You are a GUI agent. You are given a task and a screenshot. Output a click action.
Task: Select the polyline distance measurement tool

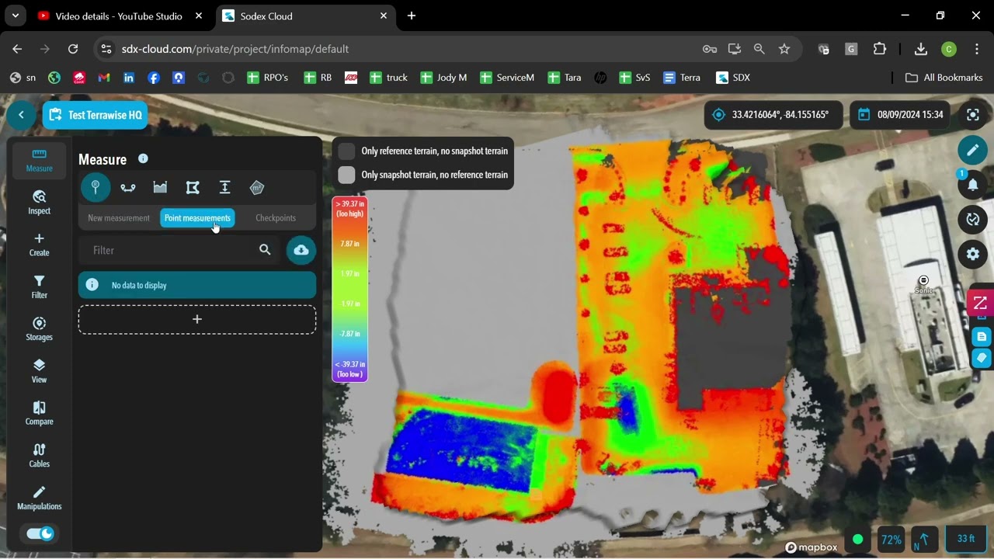tap(128, 187)
